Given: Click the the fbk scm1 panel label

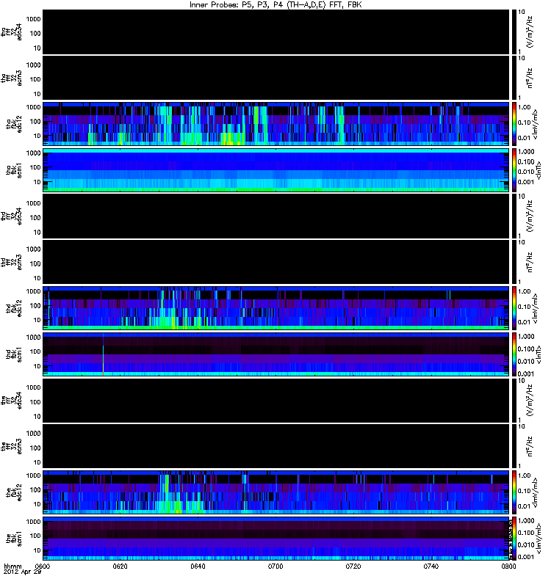Looking at the screenshot, I should click(14, 539).
